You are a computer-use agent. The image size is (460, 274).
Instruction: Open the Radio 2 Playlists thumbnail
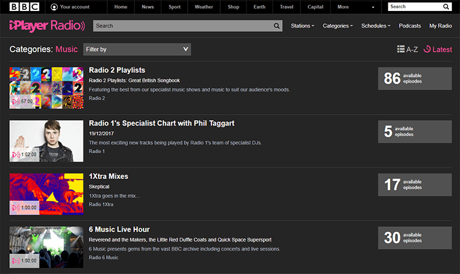pos(47,88)
